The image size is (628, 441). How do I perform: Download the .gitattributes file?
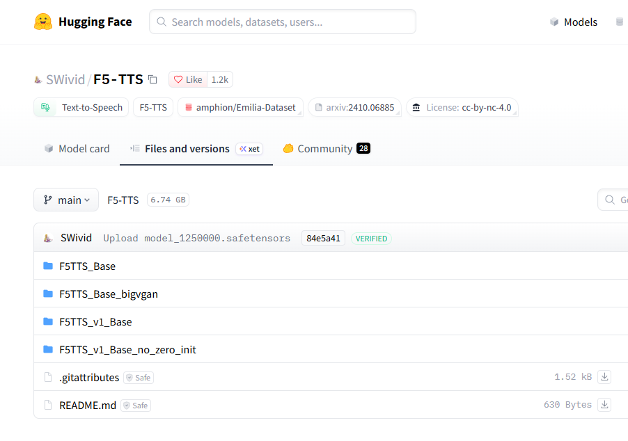coord(604,377)
